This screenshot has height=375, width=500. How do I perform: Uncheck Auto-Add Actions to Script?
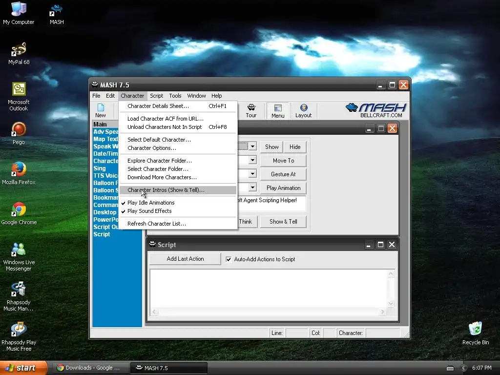click(229, 259)
